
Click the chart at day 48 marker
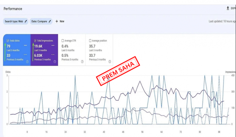pyautogui.click(x=123, y=132)
